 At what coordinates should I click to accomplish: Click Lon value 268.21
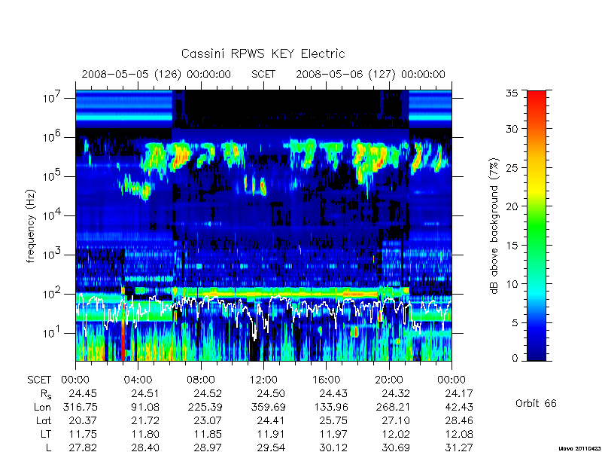(x=393, y=407)
